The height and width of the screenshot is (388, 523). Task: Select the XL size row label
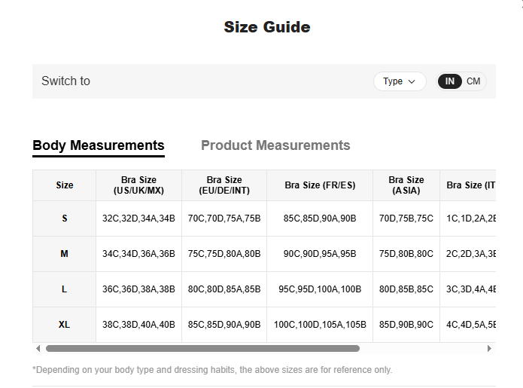click(65, 325)
